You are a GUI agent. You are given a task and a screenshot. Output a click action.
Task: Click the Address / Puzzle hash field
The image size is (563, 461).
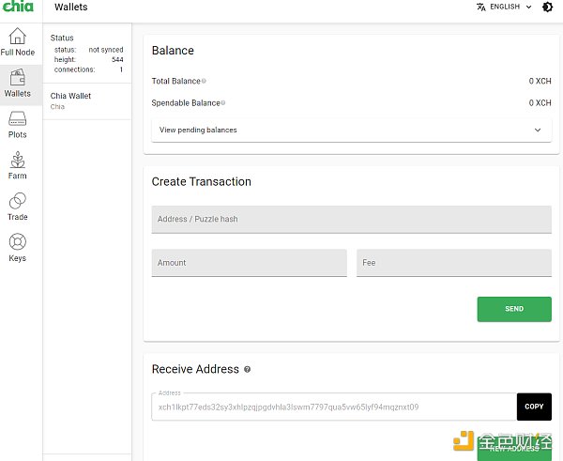[x=351, y=219]
